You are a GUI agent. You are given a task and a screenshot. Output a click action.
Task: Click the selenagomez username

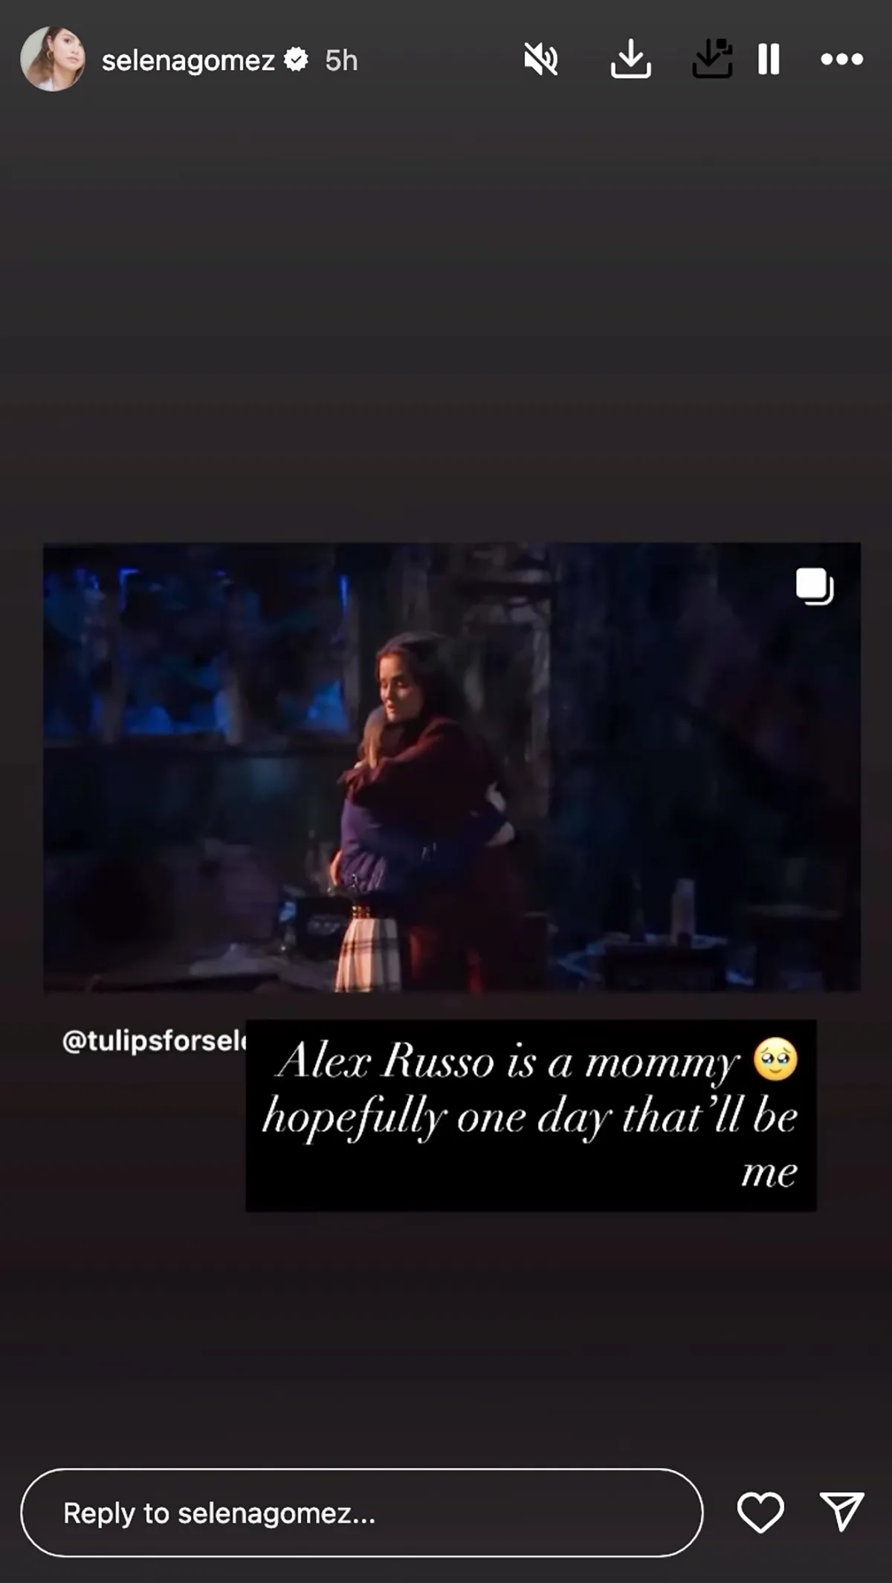click(188, 60)
